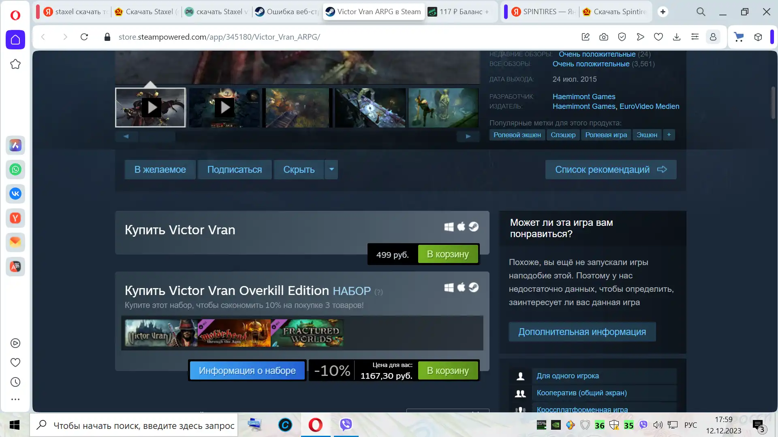Open tab search magnifier icon
This screenshot has width=778, height=437.
[x=701, y=12]
